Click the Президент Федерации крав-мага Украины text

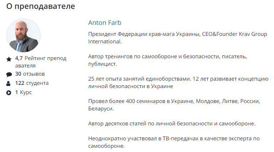144,34
